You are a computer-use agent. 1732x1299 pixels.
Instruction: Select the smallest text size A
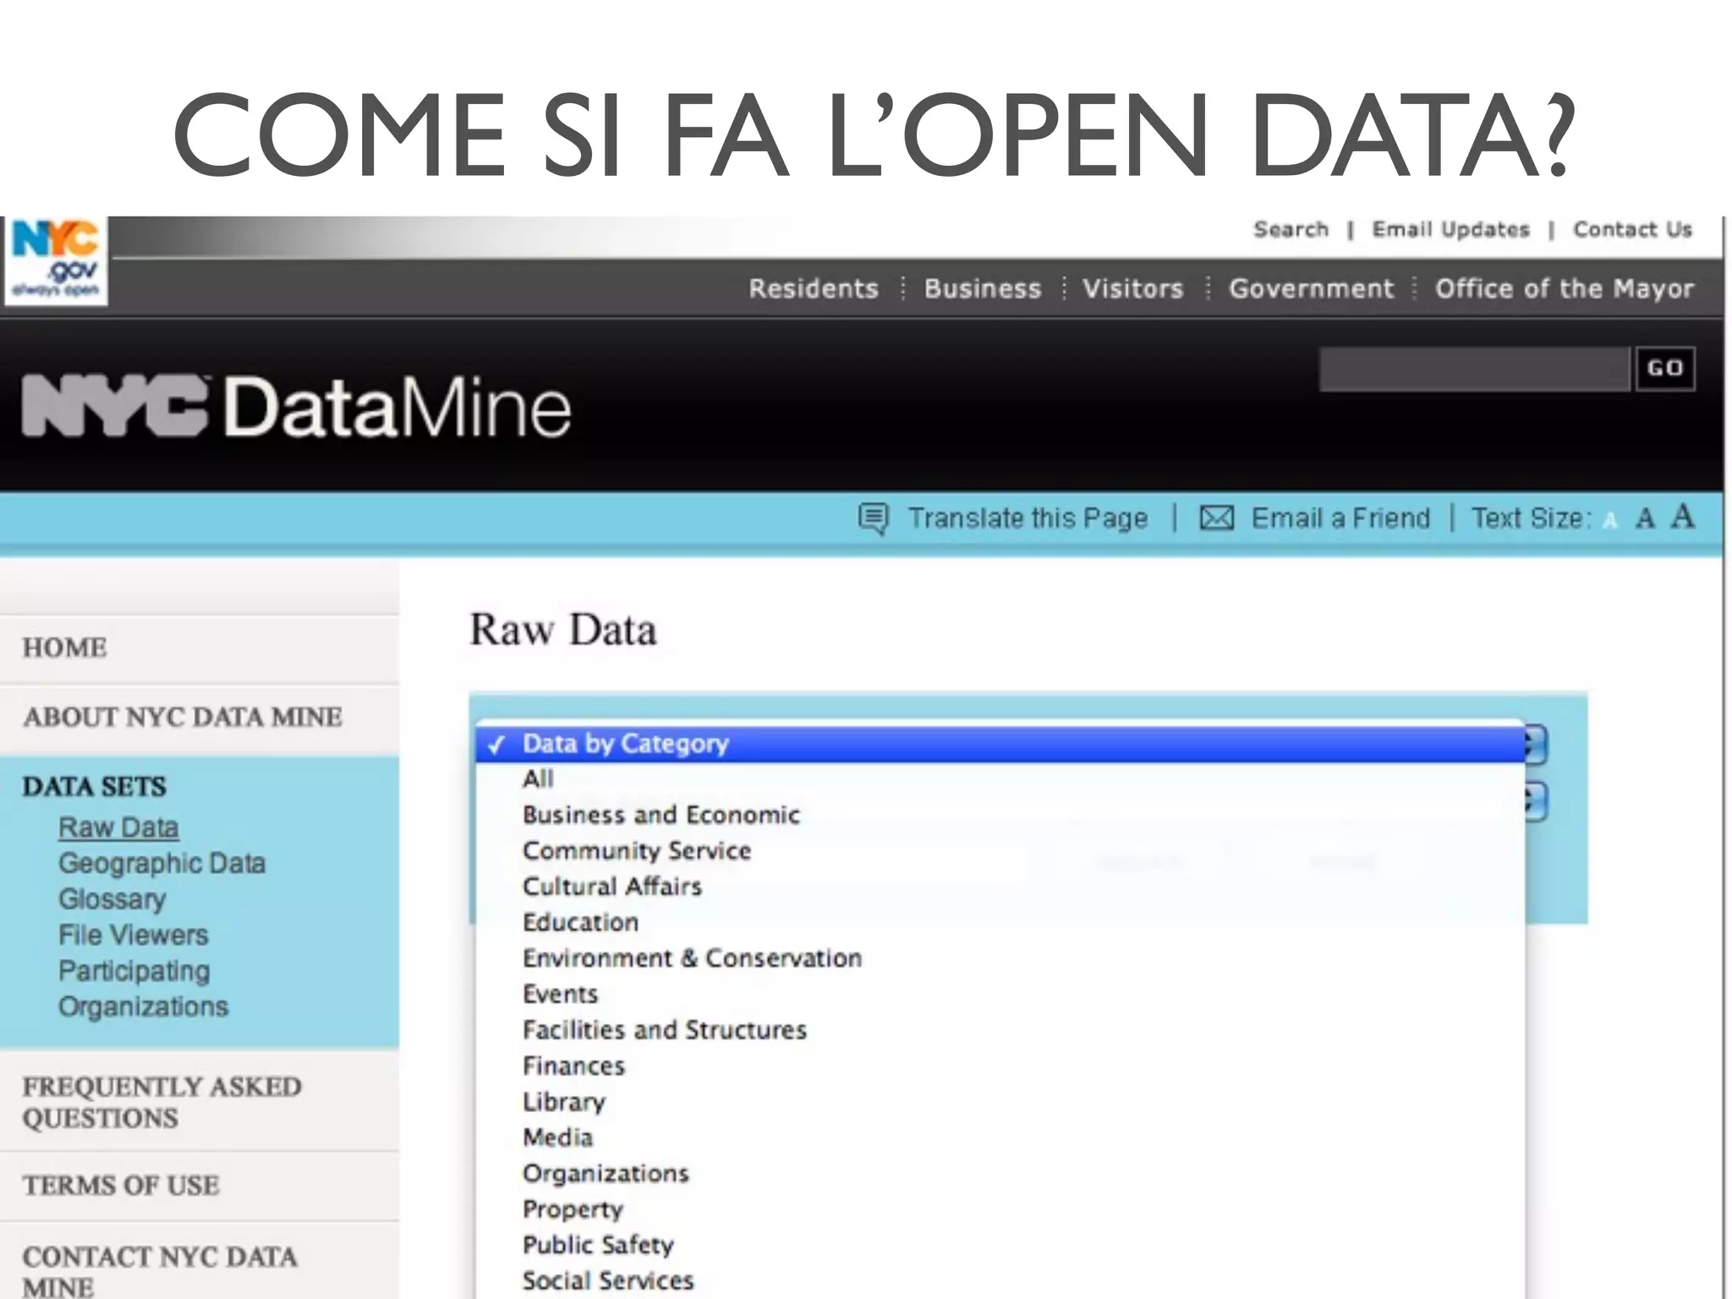[x=1610, y=521]
